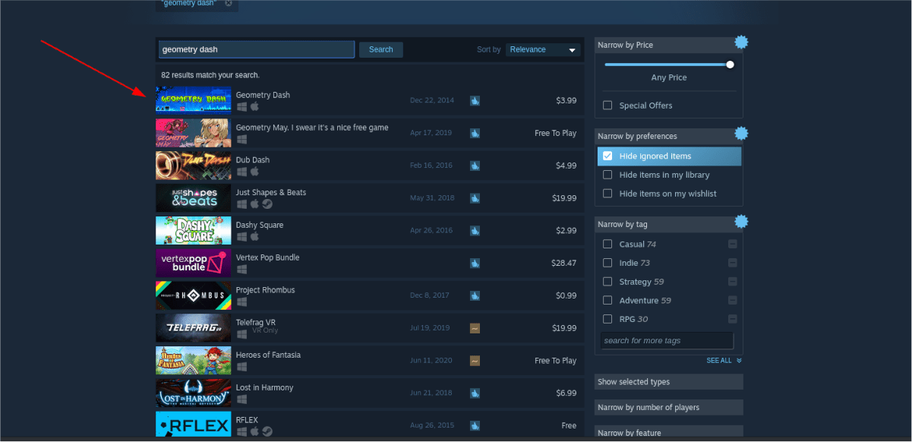
Task: Tick the Indie tag checkbox
Action: [607, 263]
